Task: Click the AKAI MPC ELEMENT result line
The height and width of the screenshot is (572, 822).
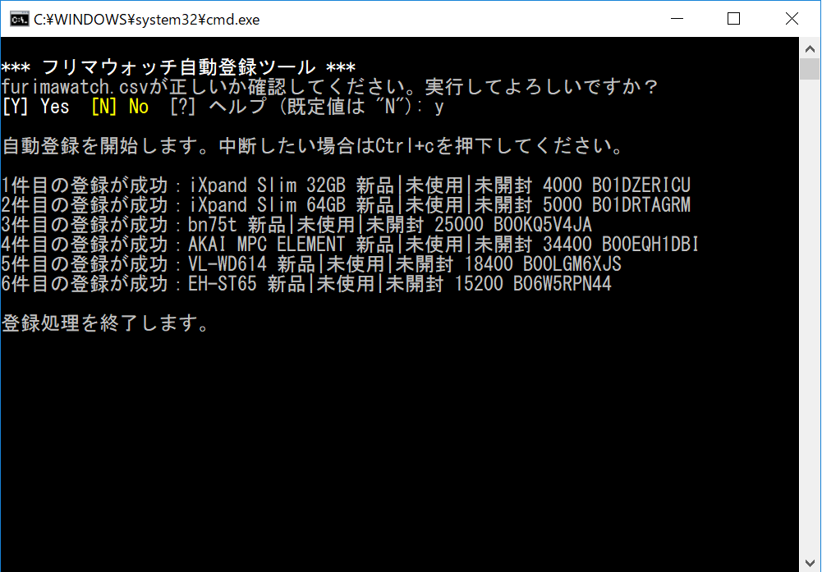Action: tap(350, 244)
